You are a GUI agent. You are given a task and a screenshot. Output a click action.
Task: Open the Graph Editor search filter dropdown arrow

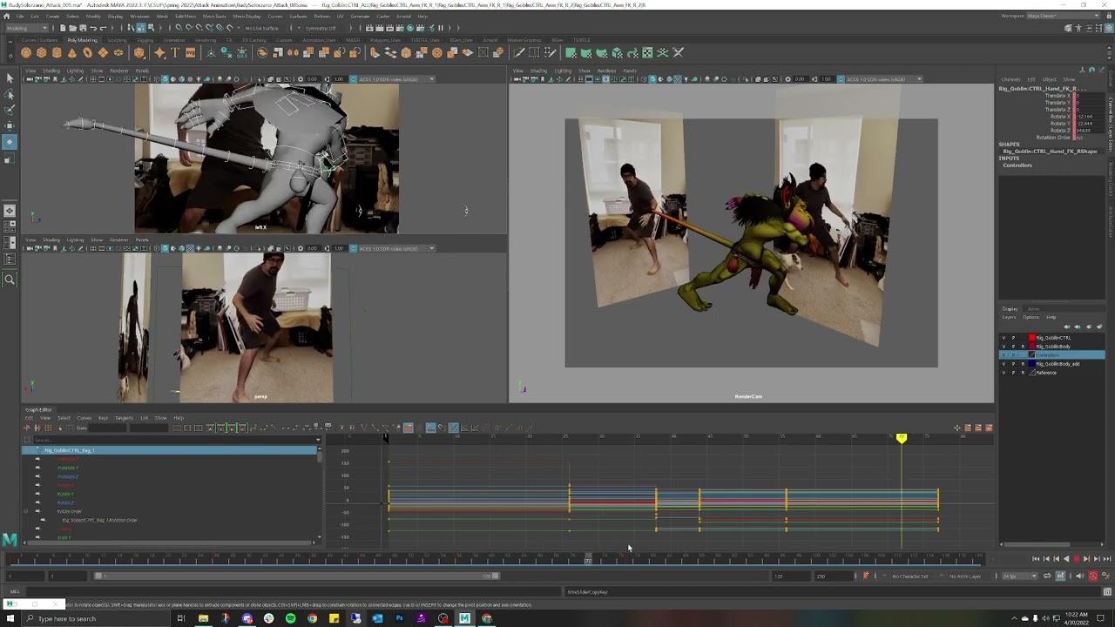click(318, 440)
